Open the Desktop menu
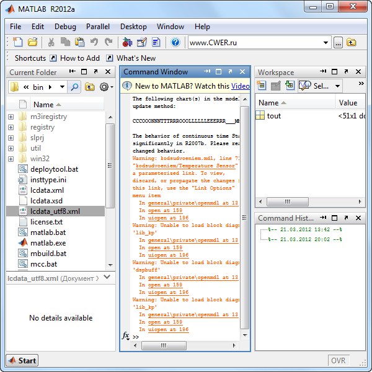Image resolution: width=372 pixels, height=372 pixels. (133, 27)
